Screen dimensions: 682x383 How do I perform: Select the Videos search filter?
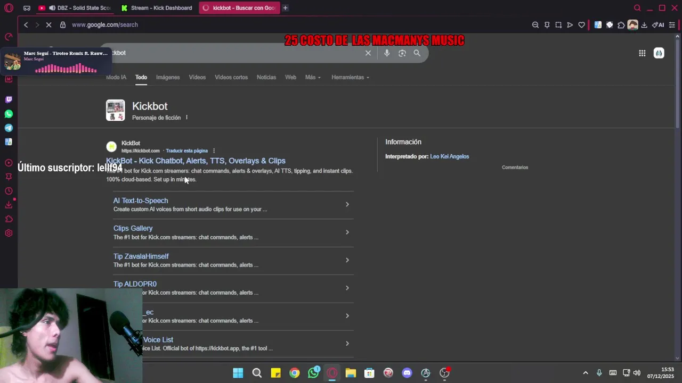(x=197, y=77)
